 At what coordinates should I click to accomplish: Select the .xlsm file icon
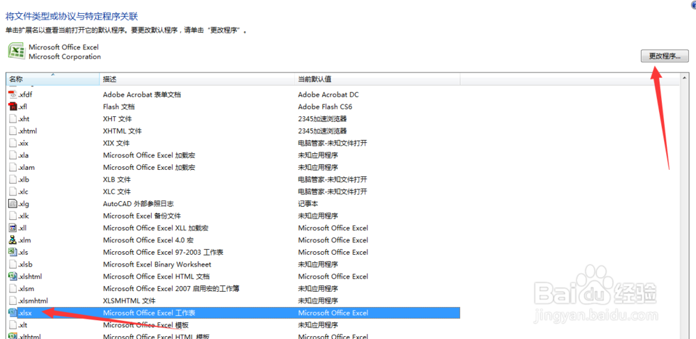13,288
